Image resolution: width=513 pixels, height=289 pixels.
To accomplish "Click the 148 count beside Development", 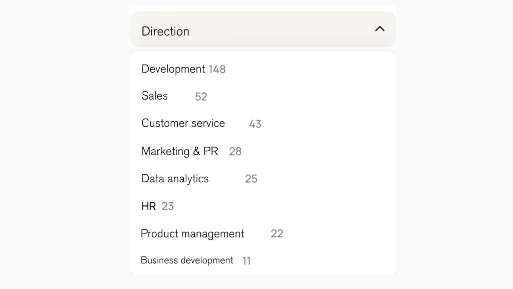I will click(217, 69).
